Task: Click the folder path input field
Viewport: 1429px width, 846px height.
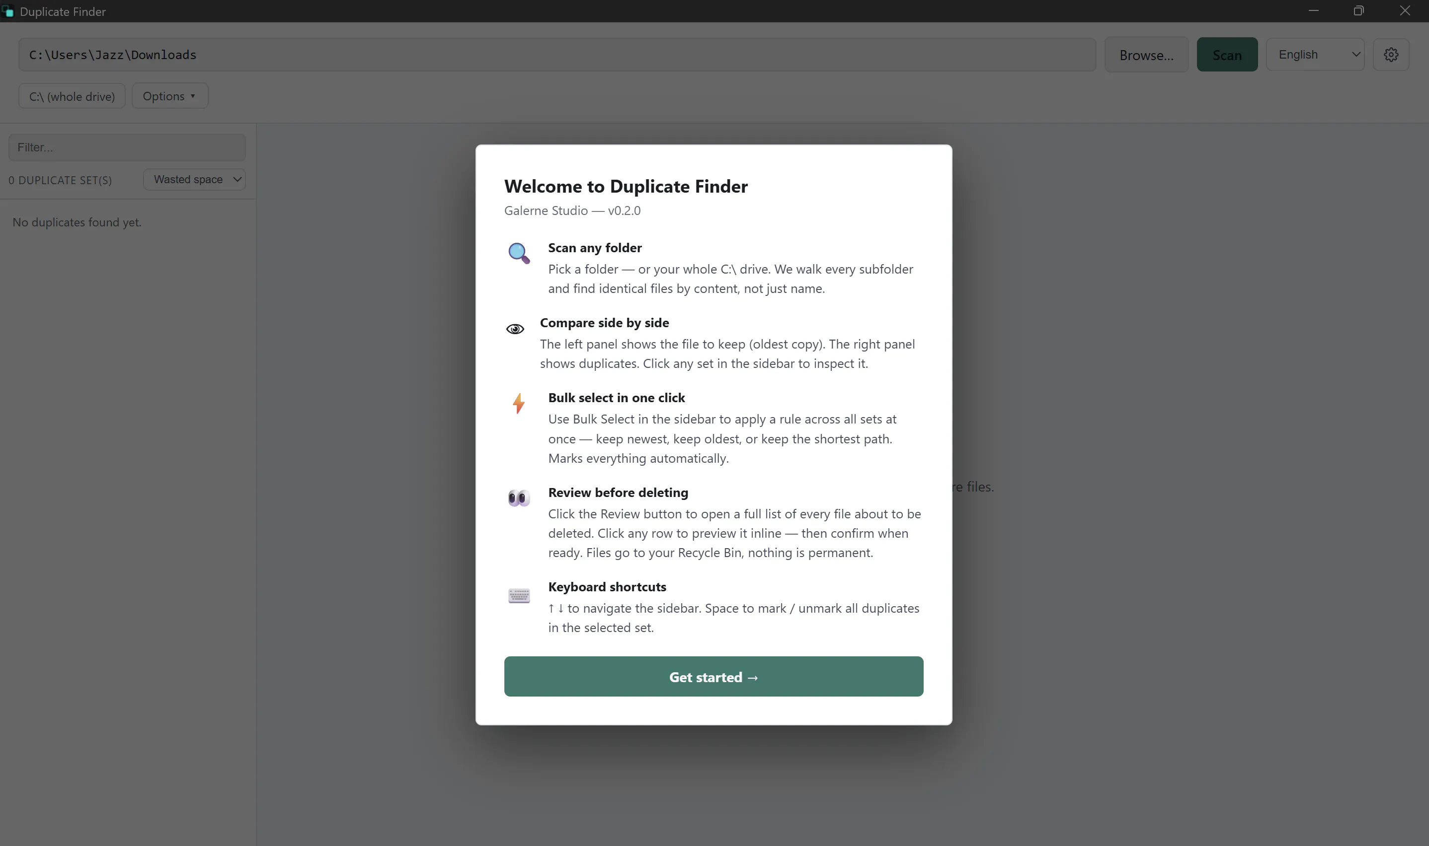Action: [x=557, y=55]
